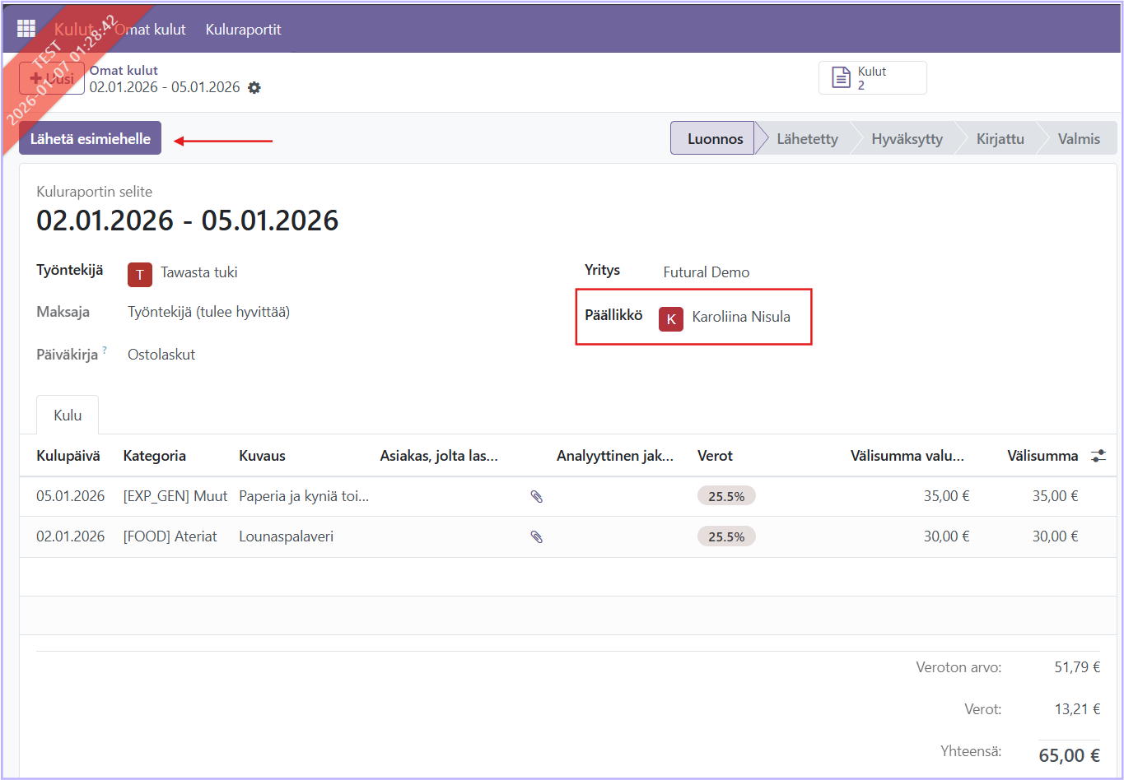
Task: Open the Kulut document smart button
Action: [872, 78]
